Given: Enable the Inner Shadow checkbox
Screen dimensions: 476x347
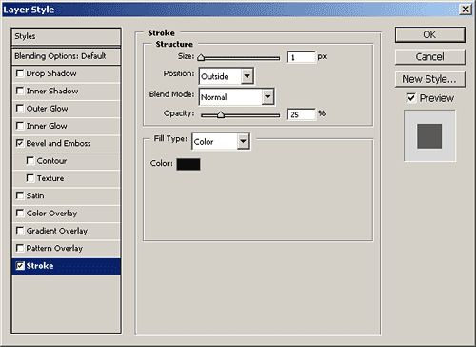Looking at the screenshot, I should (x=20, y=91).
